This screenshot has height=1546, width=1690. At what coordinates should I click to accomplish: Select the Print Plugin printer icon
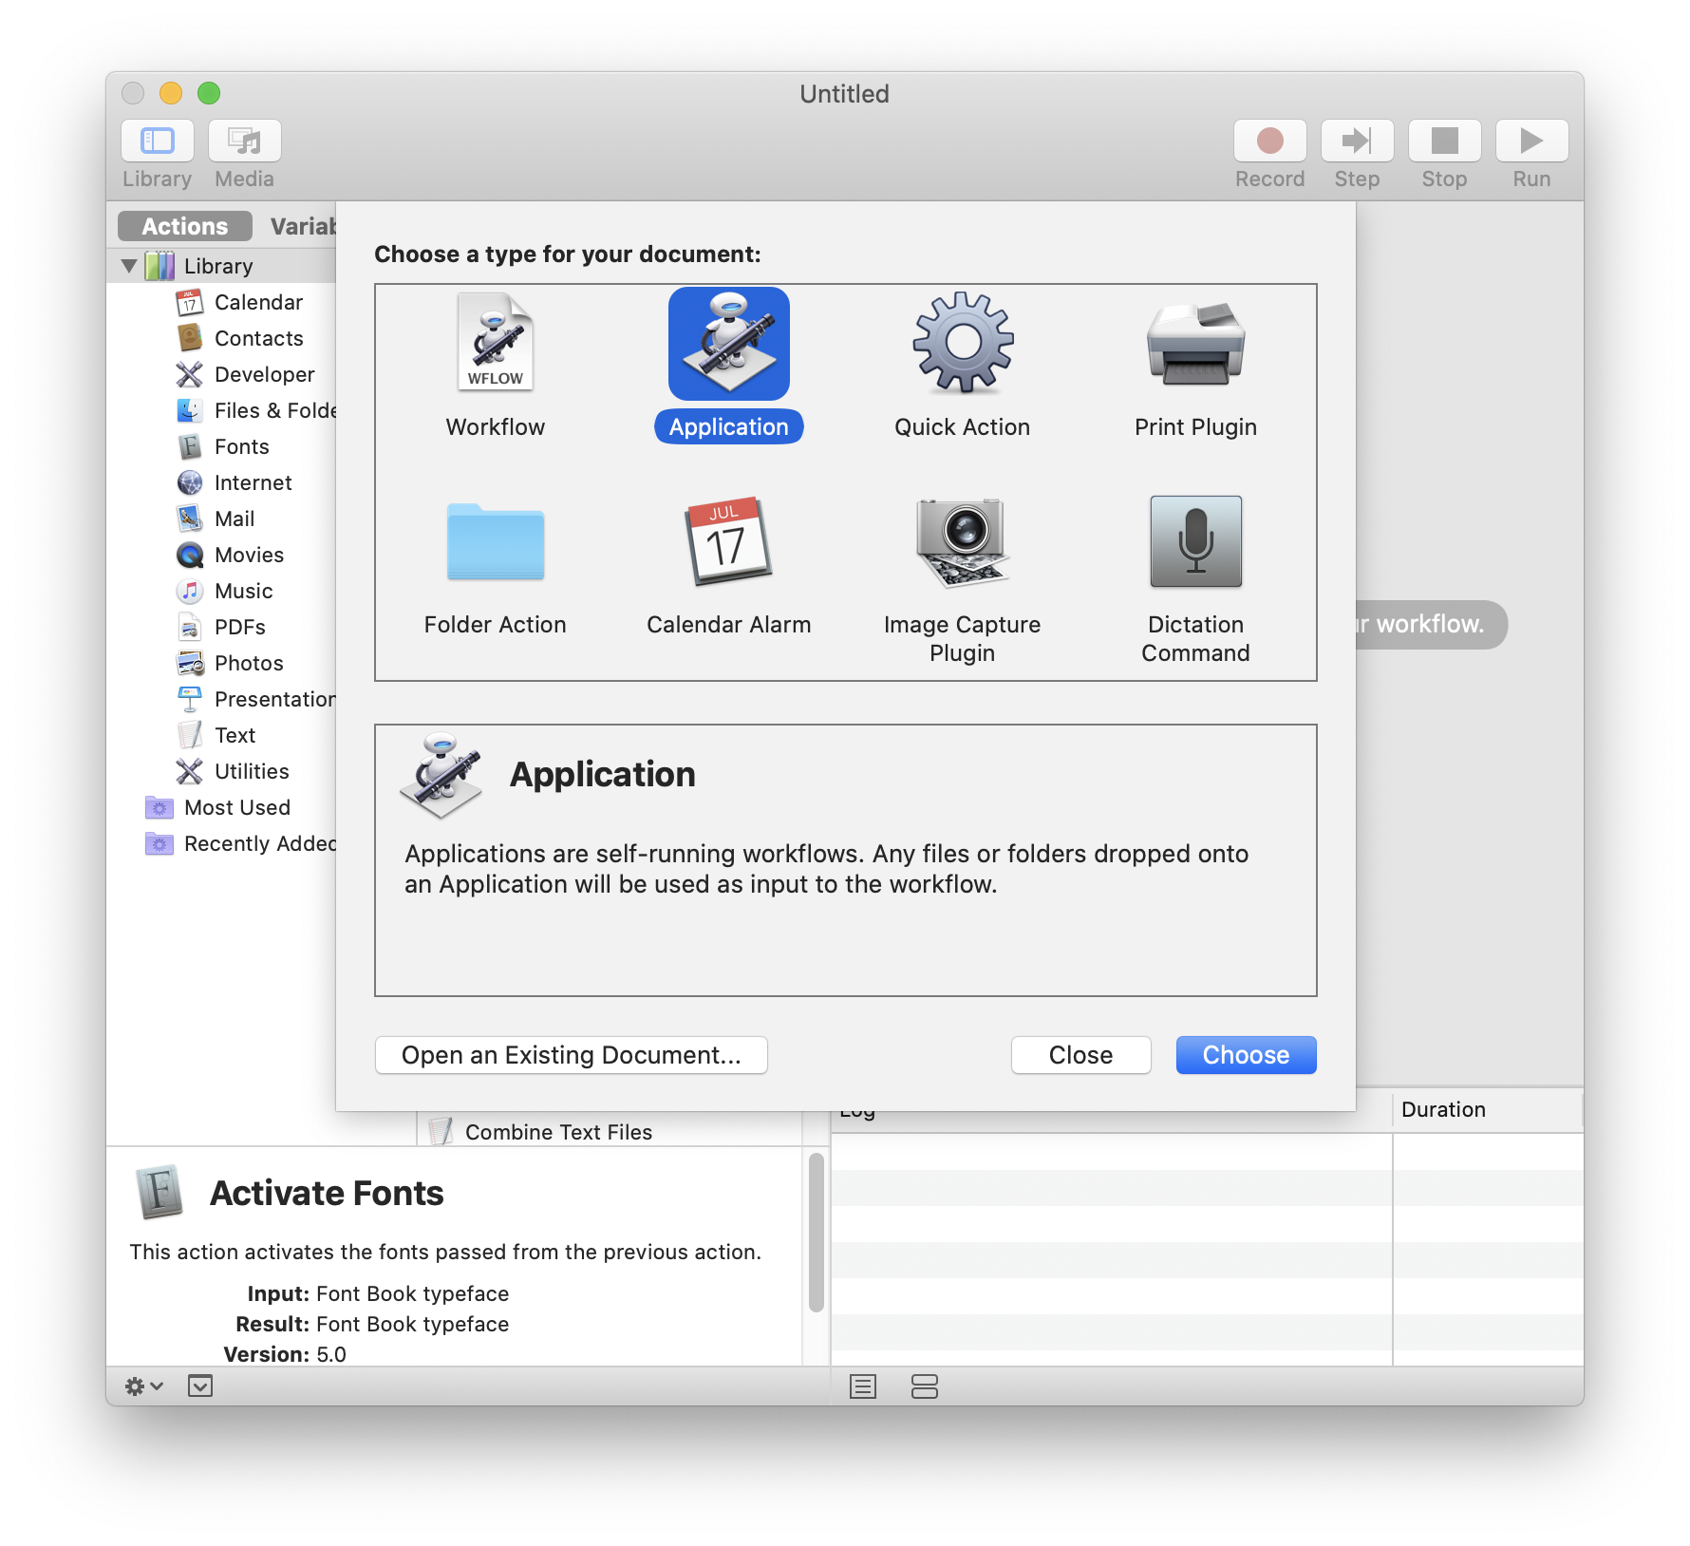(x=1195, y=344)
